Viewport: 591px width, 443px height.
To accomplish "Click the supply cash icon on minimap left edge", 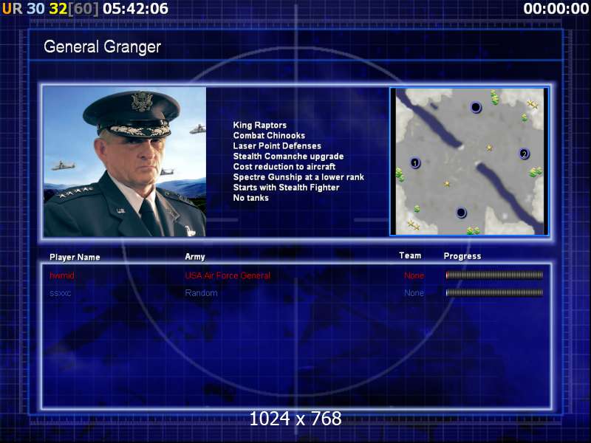I will pos(400,175).
